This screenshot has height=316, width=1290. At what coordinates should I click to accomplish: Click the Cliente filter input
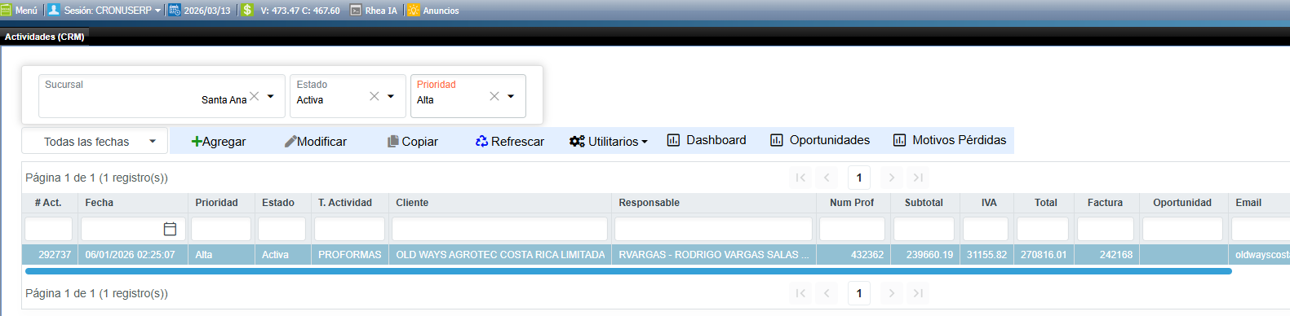(x=500, y=229)
